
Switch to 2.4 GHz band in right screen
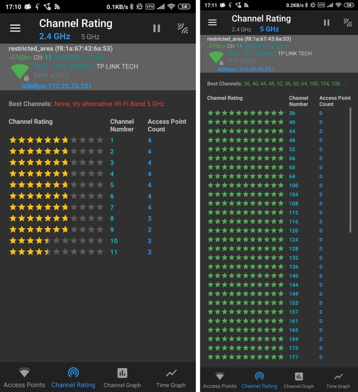[241, 30]
